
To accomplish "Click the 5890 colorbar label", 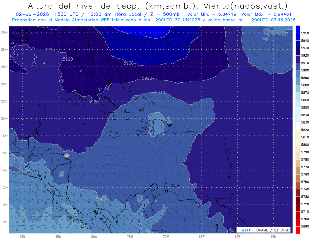I will pos(305,78).
